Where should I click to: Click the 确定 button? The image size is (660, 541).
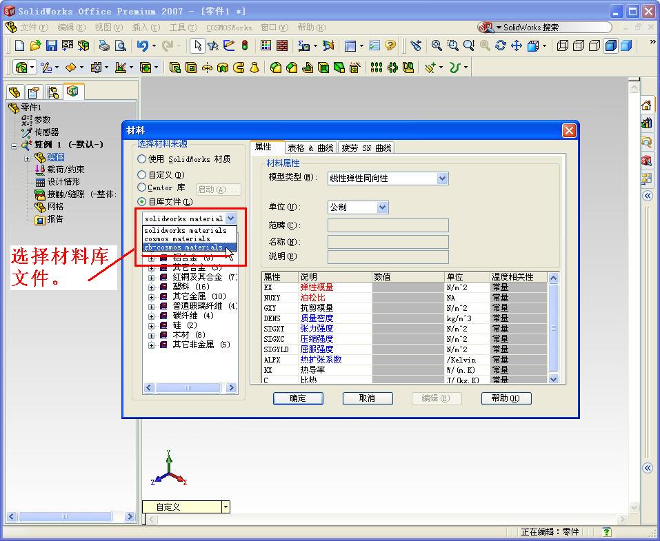[x=298, y=398]
